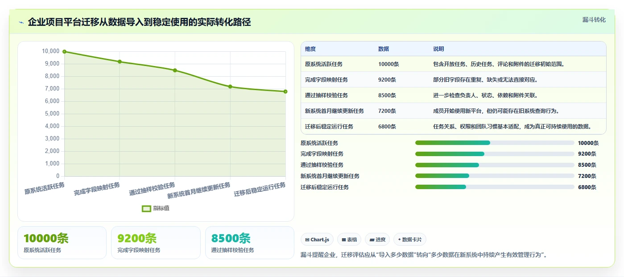Click the icon in the 进度 chip
The image size is (624, 277).
[372, 240]
